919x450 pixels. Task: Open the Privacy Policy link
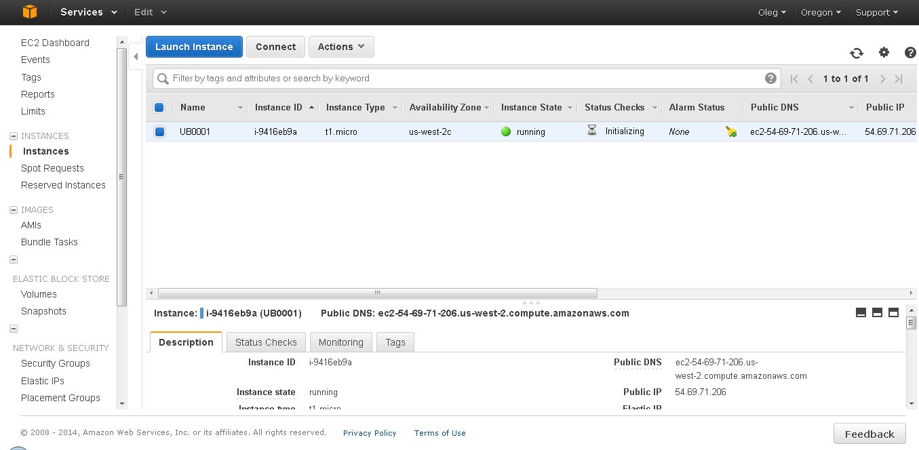pyautogui.click(x=370, y=433)
